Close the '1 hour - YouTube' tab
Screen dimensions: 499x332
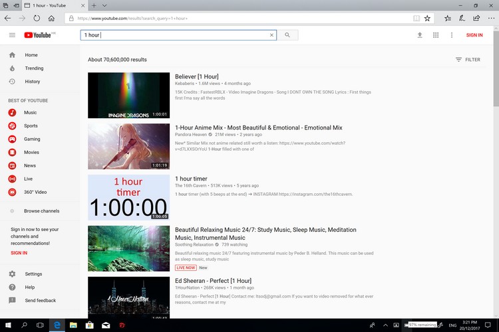(83, 5)
